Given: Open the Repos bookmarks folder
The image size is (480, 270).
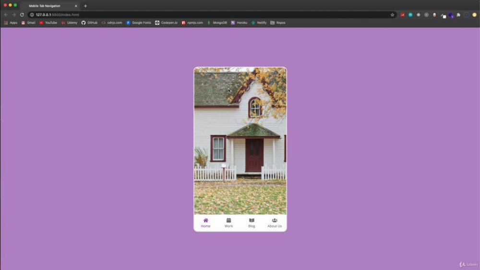Looking at the screenshot, I should [278, 23].
